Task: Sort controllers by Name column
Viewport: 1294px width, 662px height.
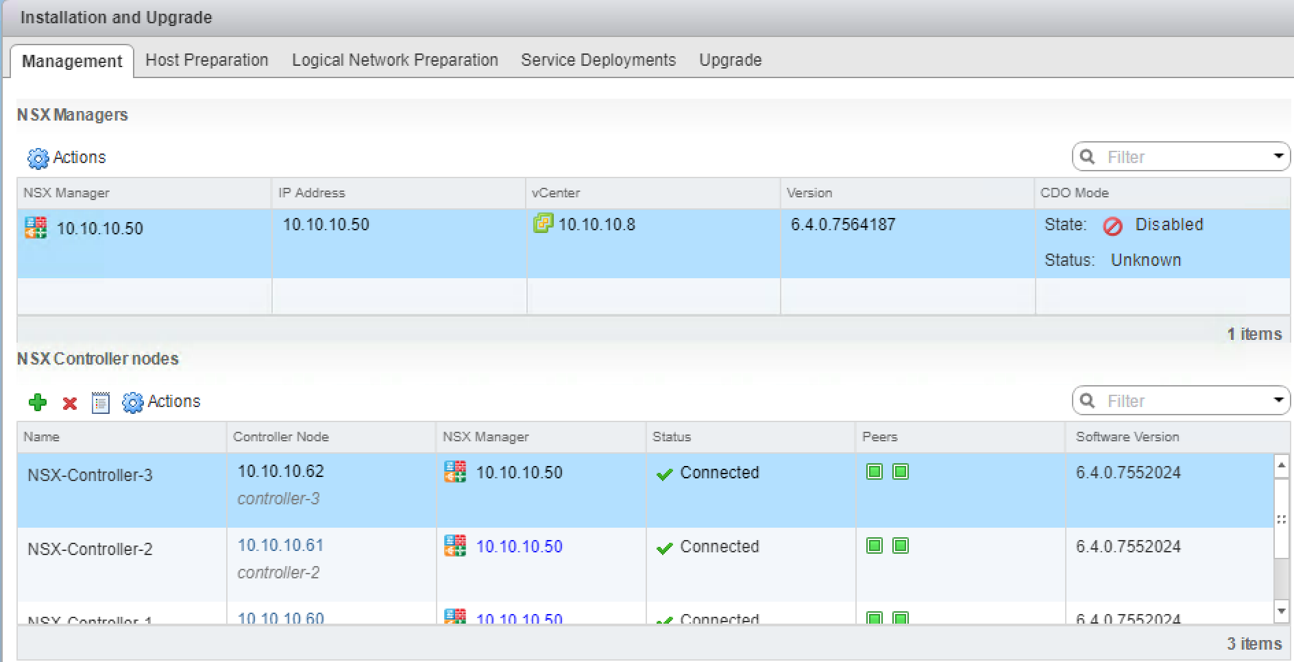Action: [122, 437]
